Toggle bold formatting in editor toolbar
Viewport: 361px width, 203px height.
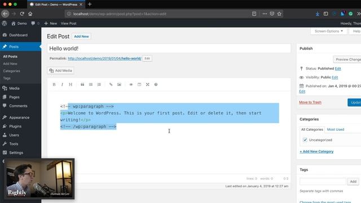(54, 85)
